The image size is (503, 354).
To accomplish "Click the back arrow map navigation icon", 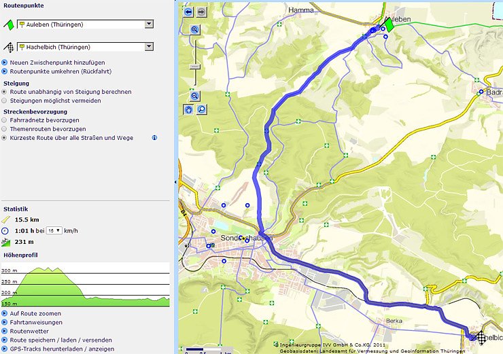I will coord(188,12).
